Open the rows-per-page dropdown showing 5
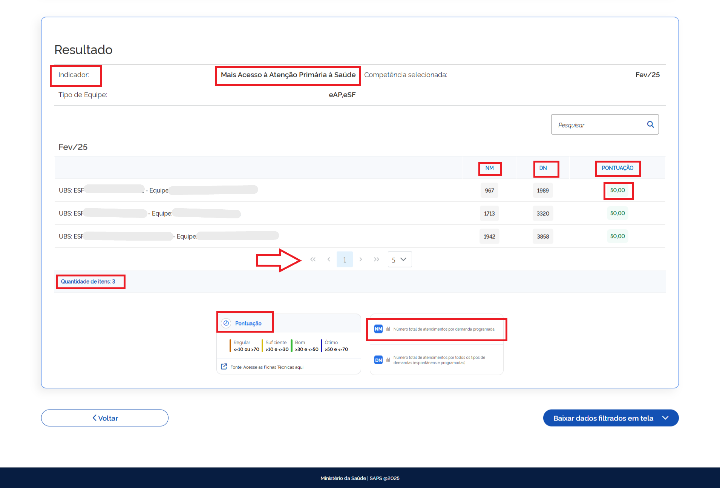Image resolution: width=720 pixels, height=488 pixels. 400,259
